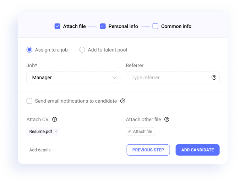Click the Type referrer input field
240x182 pixels.
click(x=173, y=77)
